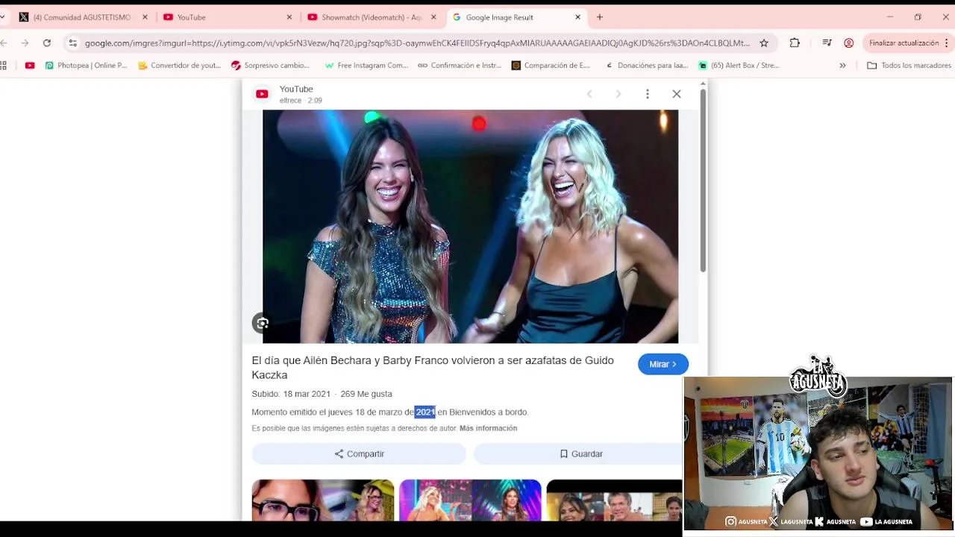
Task: Click the address bar URL
Action: point(417,43)
